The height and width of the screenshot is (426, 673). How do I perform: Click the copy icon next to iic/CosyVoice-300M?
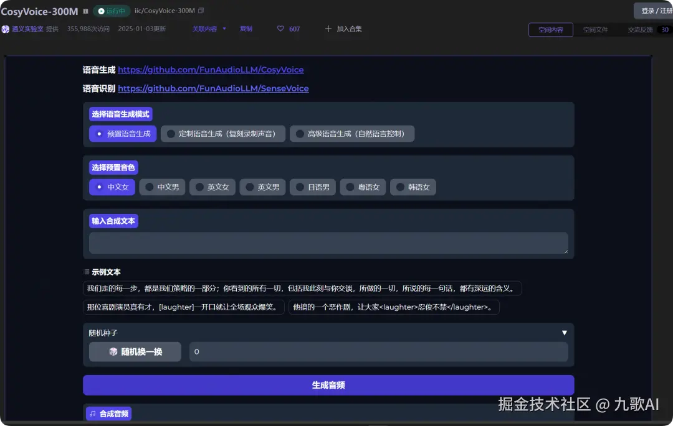click(x=201, y=11)
